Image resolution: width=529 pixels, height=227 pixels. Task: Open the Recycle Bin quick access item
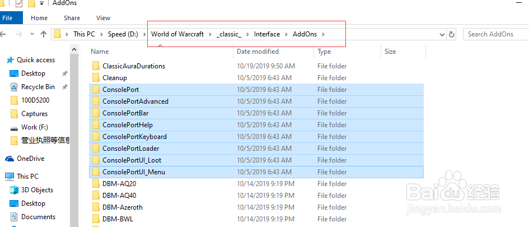(x=38, y=87)
